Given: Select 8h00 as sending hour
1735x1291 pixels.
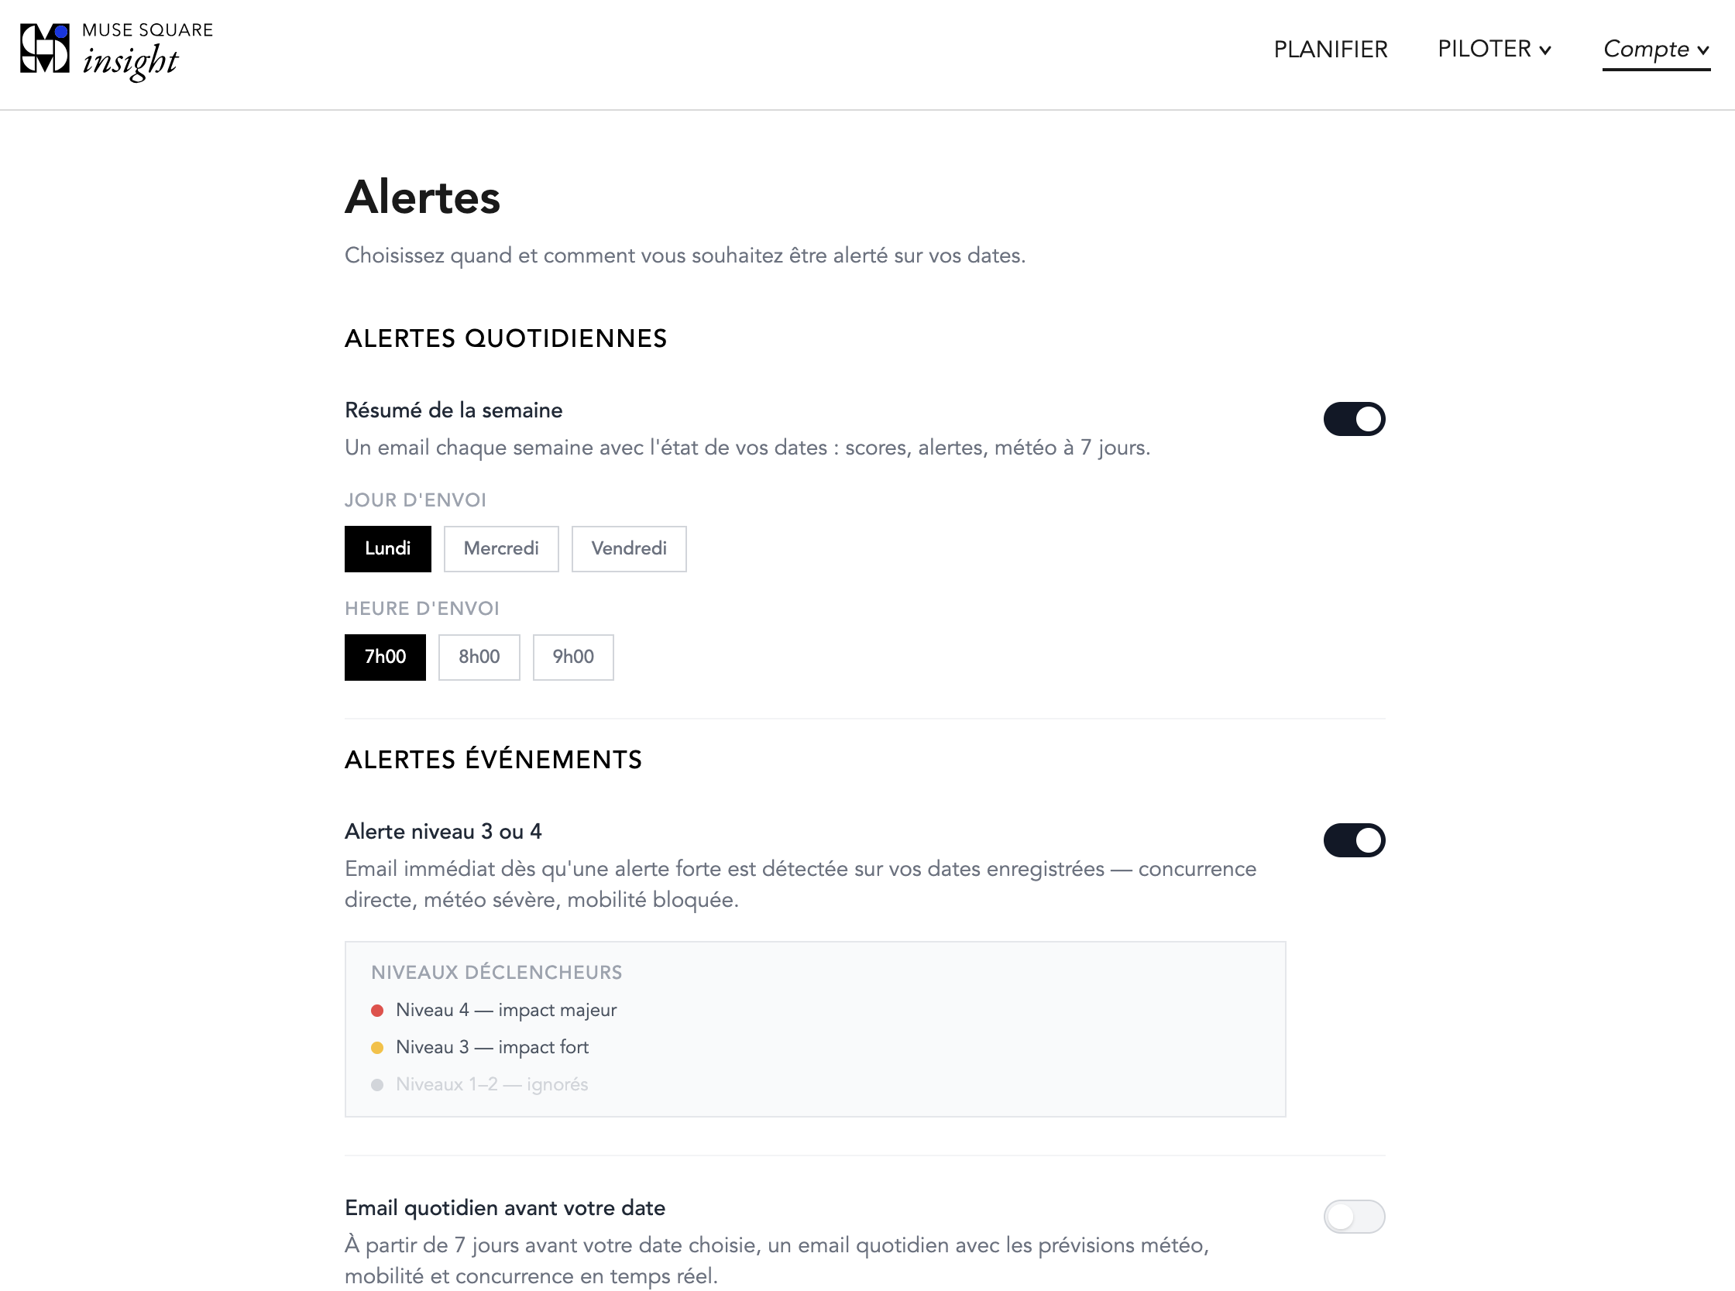Looking at the screenshot, I should tap(479, 658).
